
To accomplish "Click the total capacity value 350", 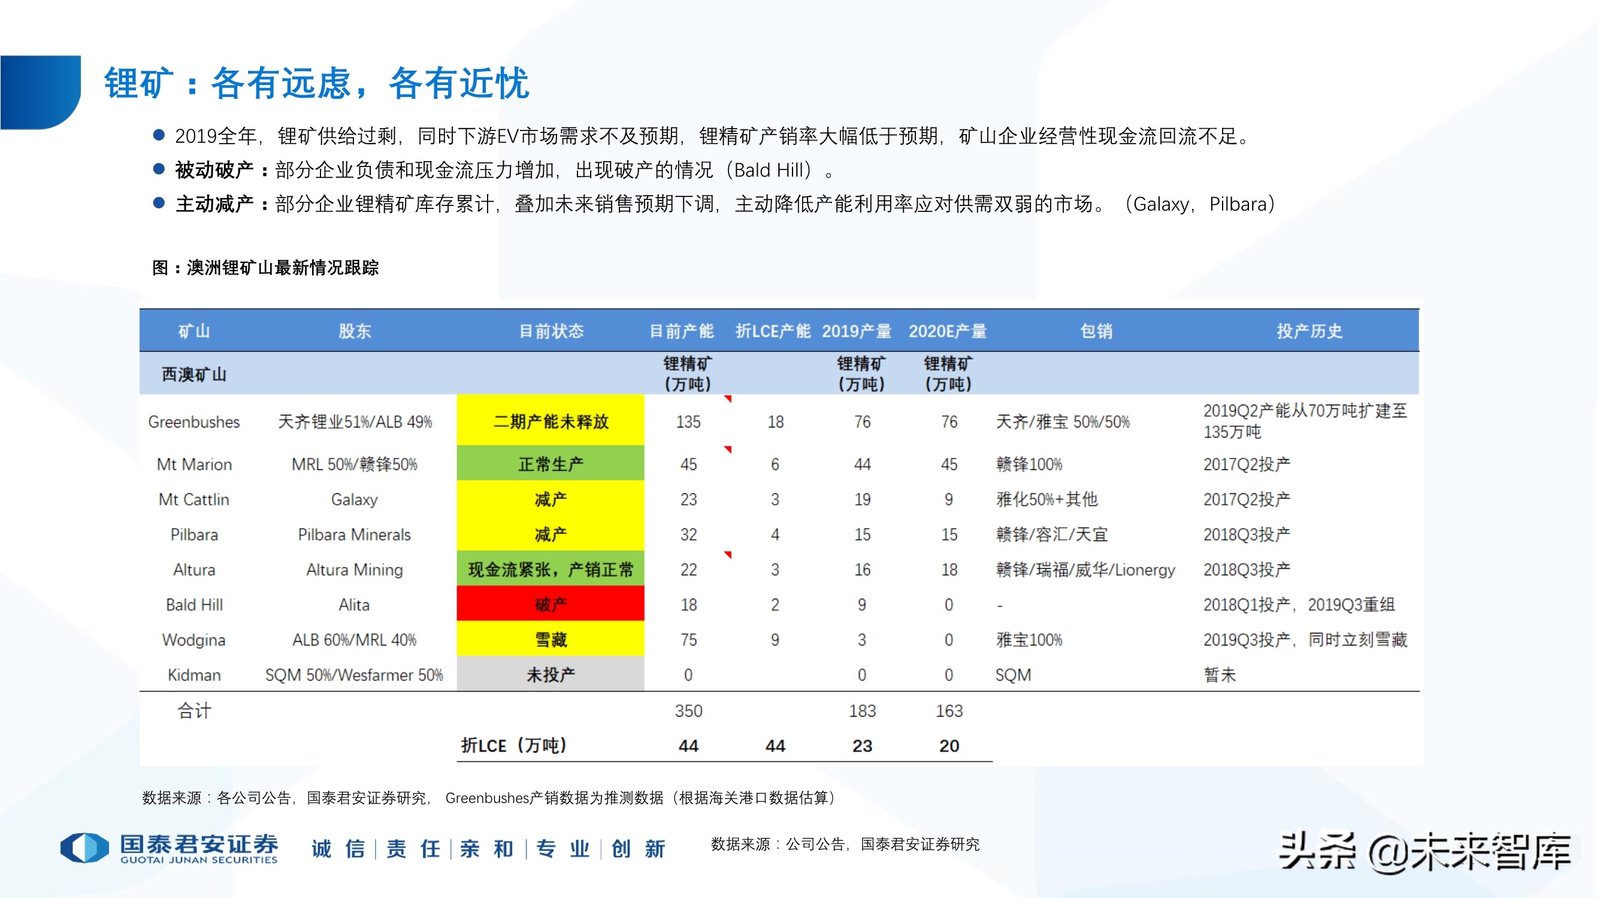I will (688, 711).
